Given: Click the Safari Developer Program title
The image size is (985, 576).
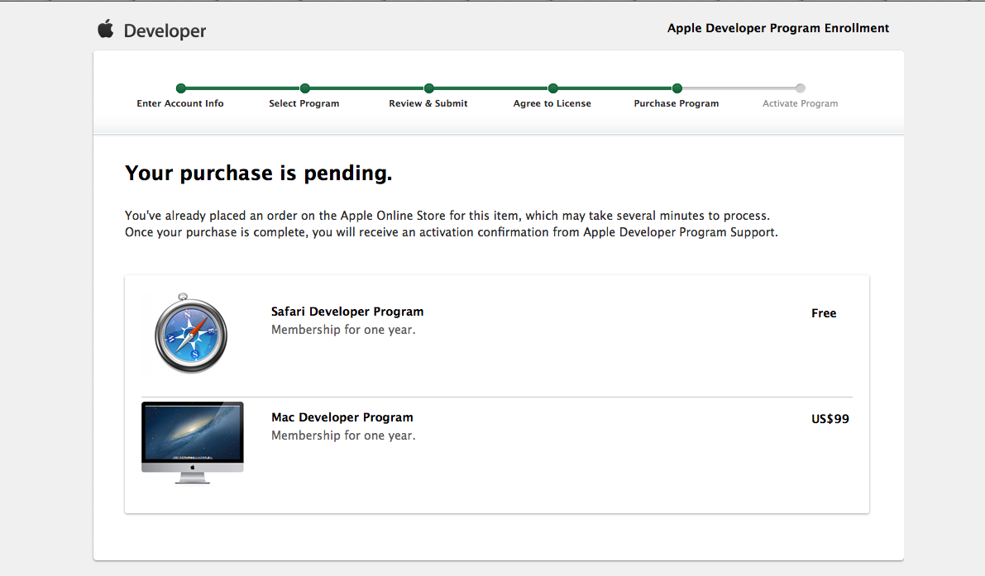Looking at the screenshot, I should (x=347, y=312).
